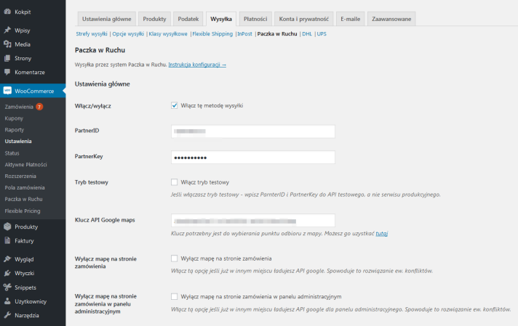The width and height of the screenshot is (518, 326).
Task: Open Pola zamówienia submenu item
Action: [25, 187]
